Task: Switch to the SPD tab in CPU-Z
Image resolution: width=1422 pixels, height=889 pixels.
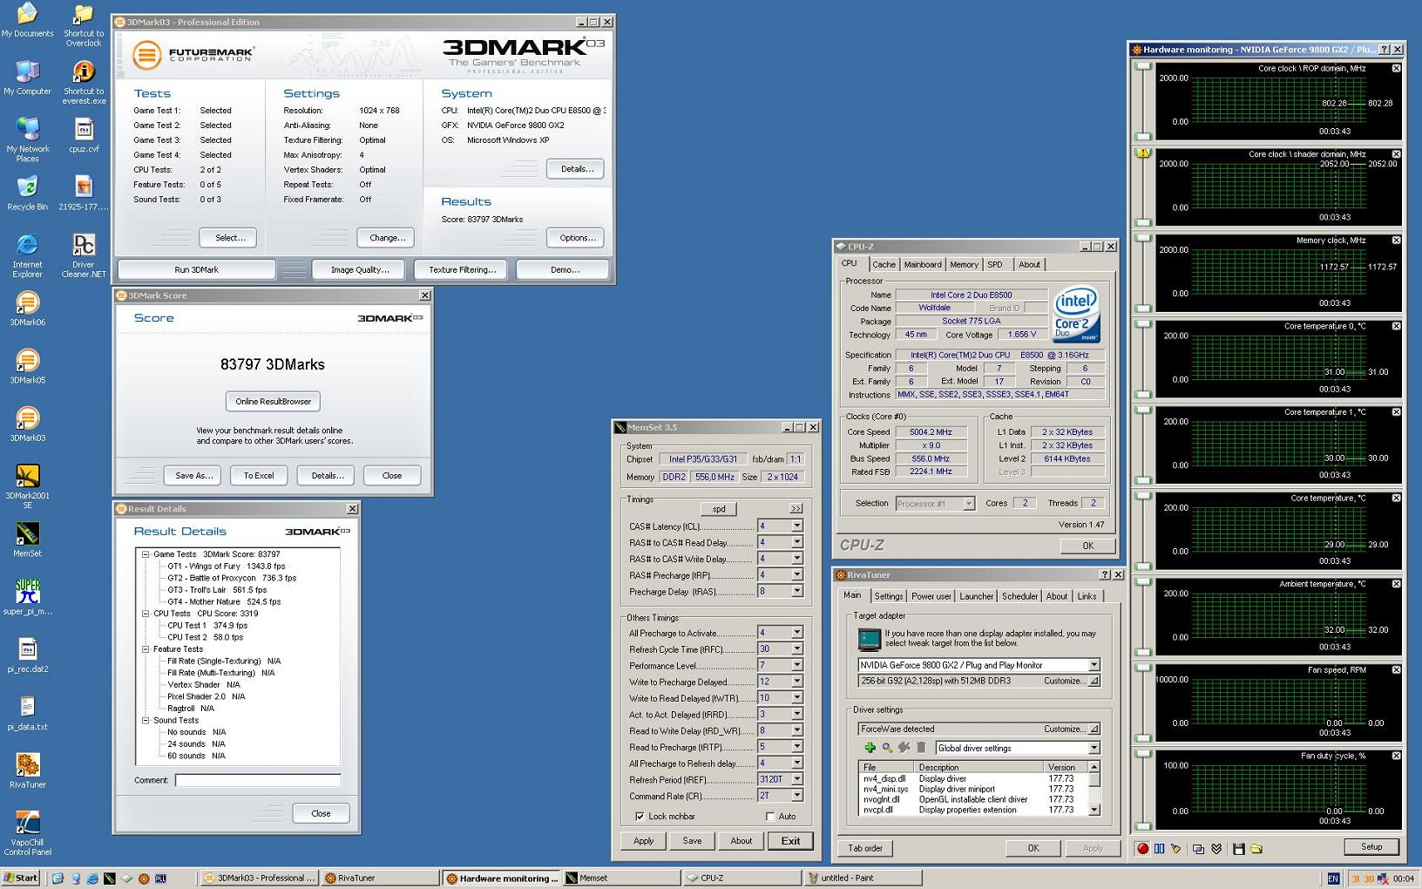Action: click(995, 265)
